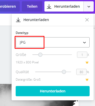Click the JPG text in the Dateityp field
95x106 pixels.
[x=23, y=42]
